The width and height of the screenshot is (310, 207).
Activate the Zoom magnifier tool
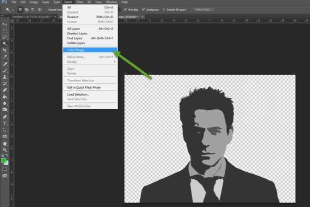click(5, 149)
